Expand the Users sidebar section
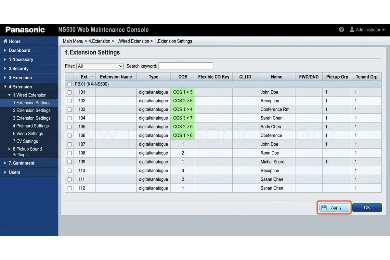 click(x=5, y=172)
